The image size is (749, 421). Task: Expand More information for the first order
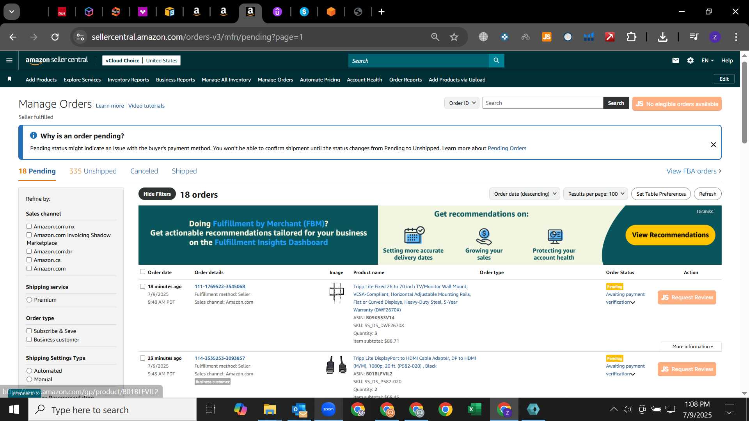tap(692, 346)
